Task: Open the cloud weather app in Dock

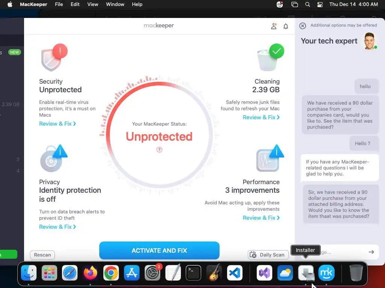Action: pos(285,273)
